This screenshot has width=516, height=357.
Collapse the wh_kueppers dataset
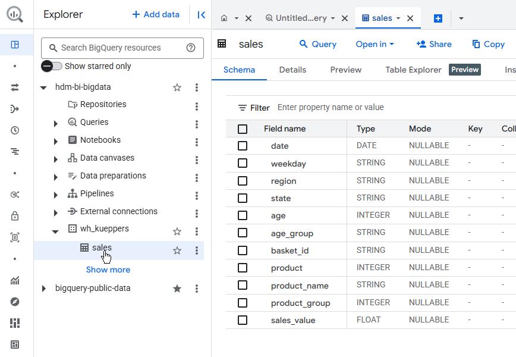(x=55, y=232)
